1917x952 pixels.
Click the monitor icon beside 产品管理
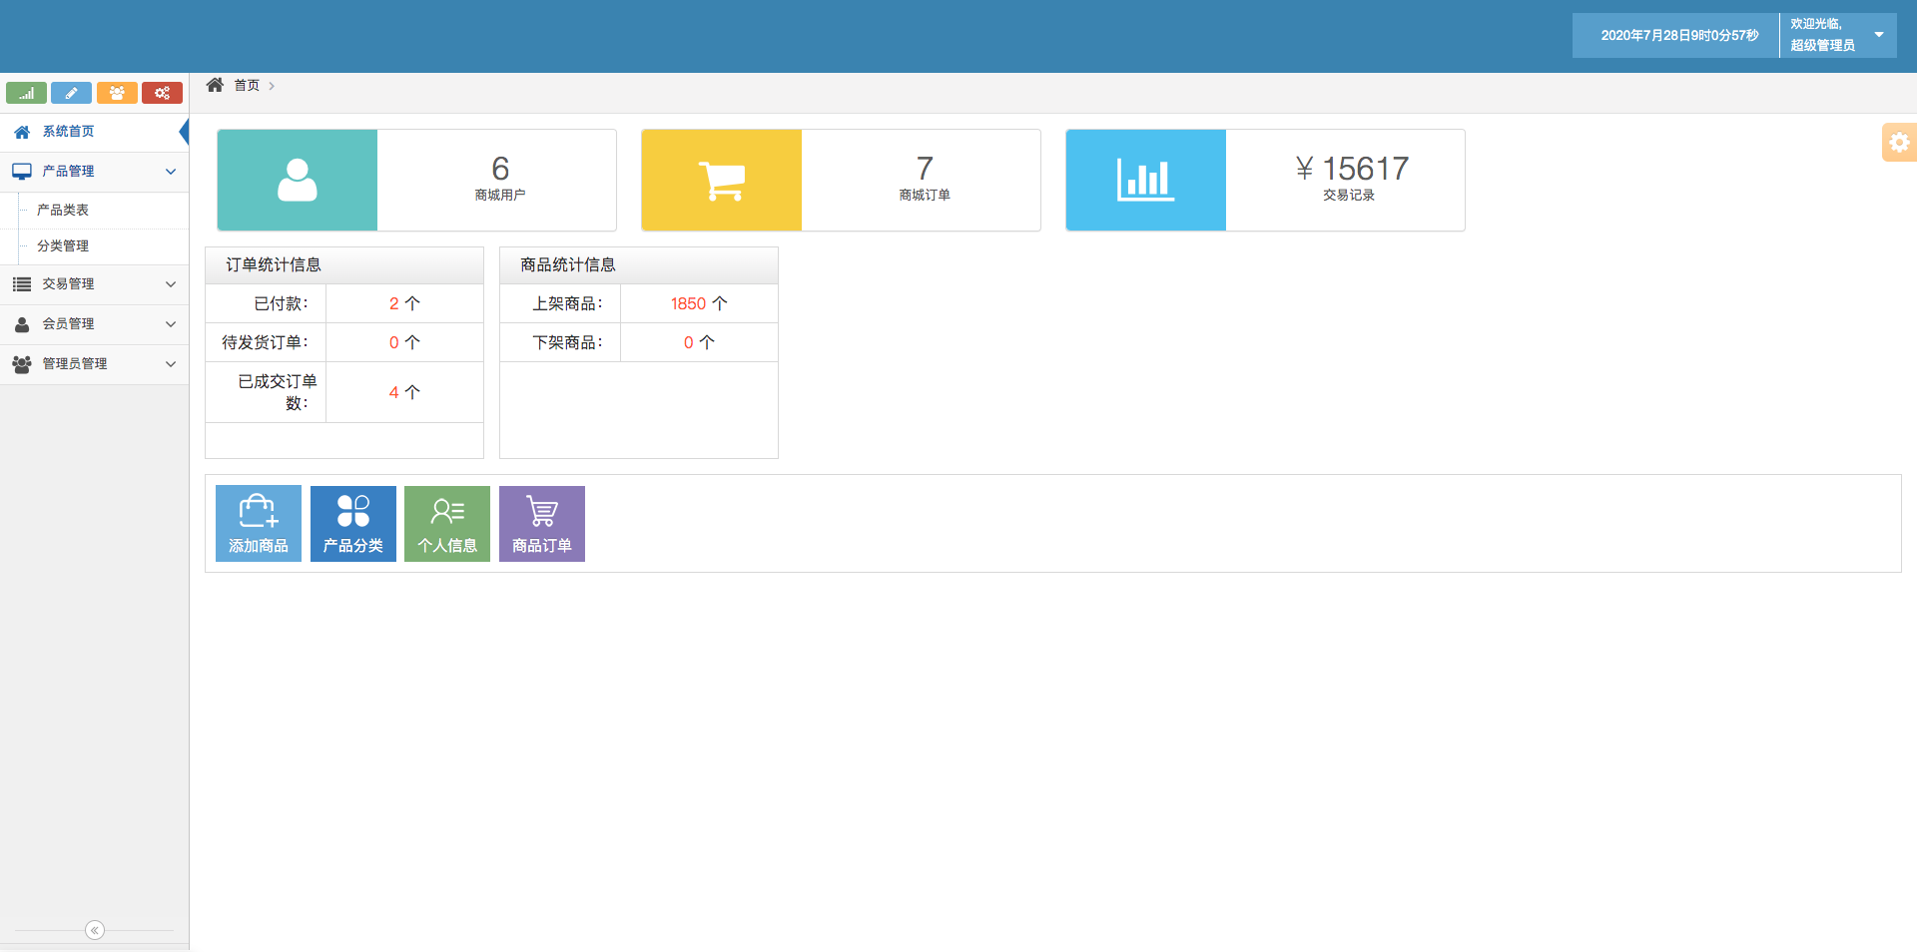click(x=22, y=172)
